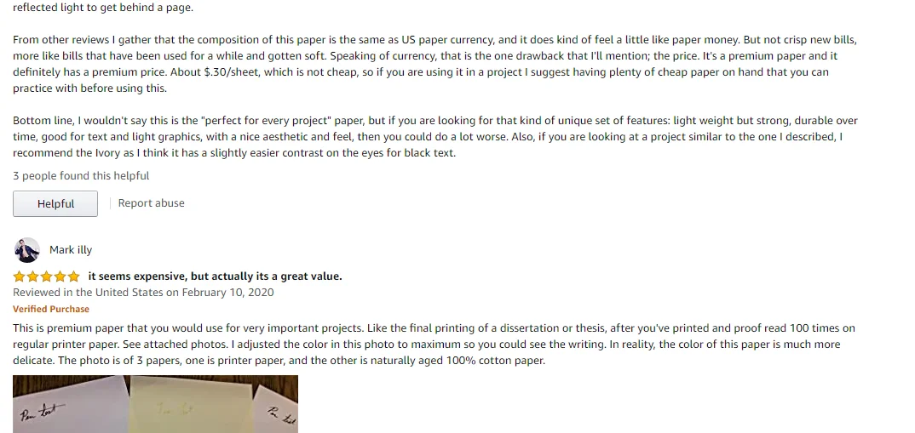Viewport: 915px width, 433px height.
Task: Click the third gold star in the rating
Action: [46, 276]
